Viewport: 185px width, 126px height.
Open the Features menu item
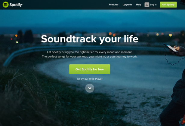tap(114, 5)
